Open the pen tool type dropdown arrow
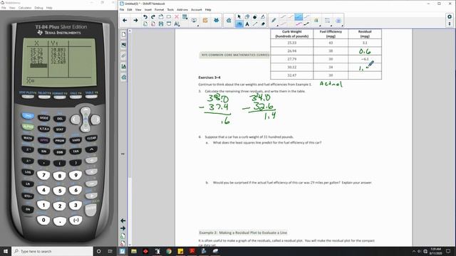 point(277,26)
